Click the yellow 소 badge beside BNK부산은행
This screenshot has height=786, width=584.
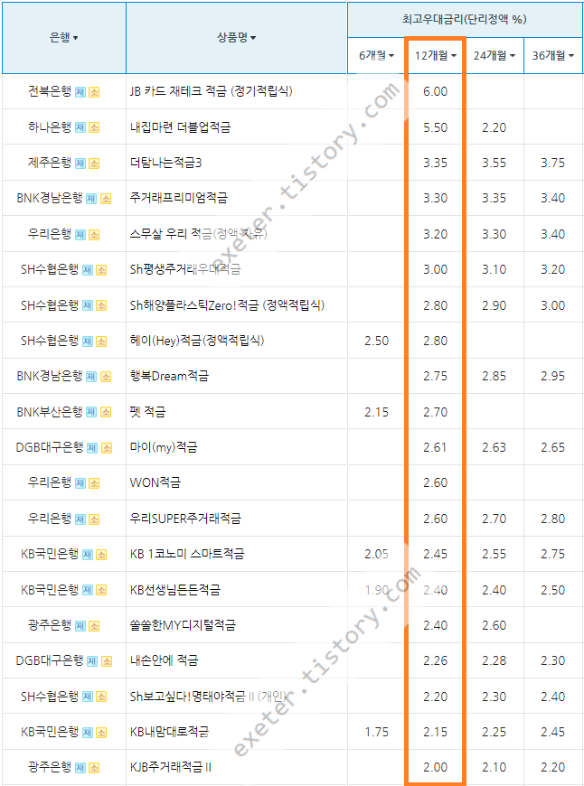coord(106,413)
